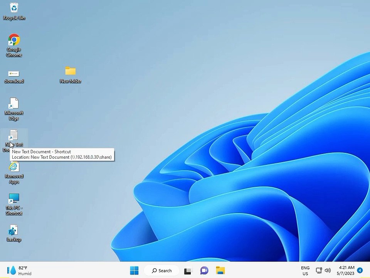Viewport: 370px width, 278px height.
Task: Open the weather widget showing 82°F
Action: click(19, 270)
